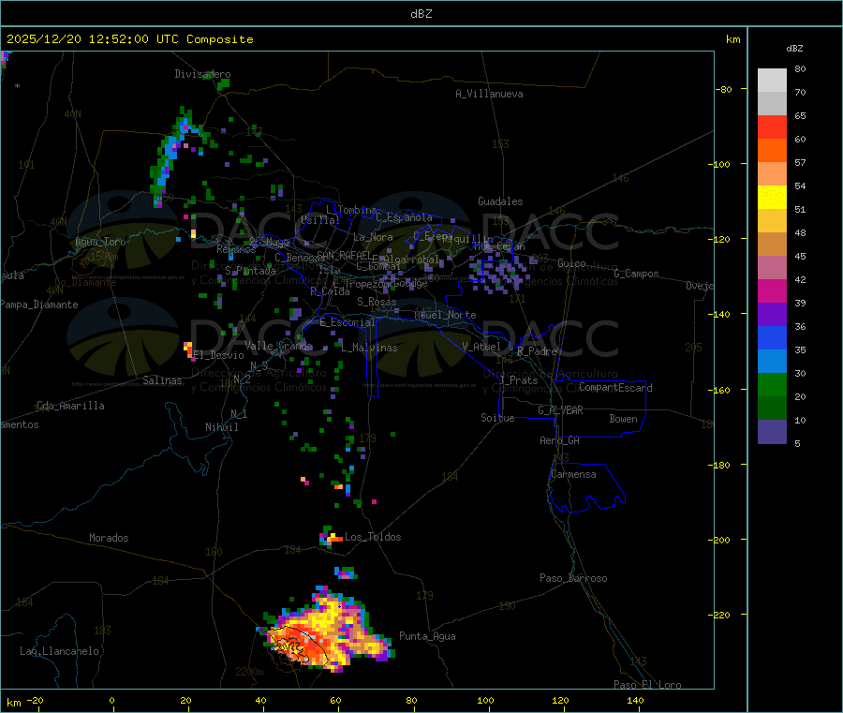Click the El_Desvio map label
843x713 pixels.
218,355
